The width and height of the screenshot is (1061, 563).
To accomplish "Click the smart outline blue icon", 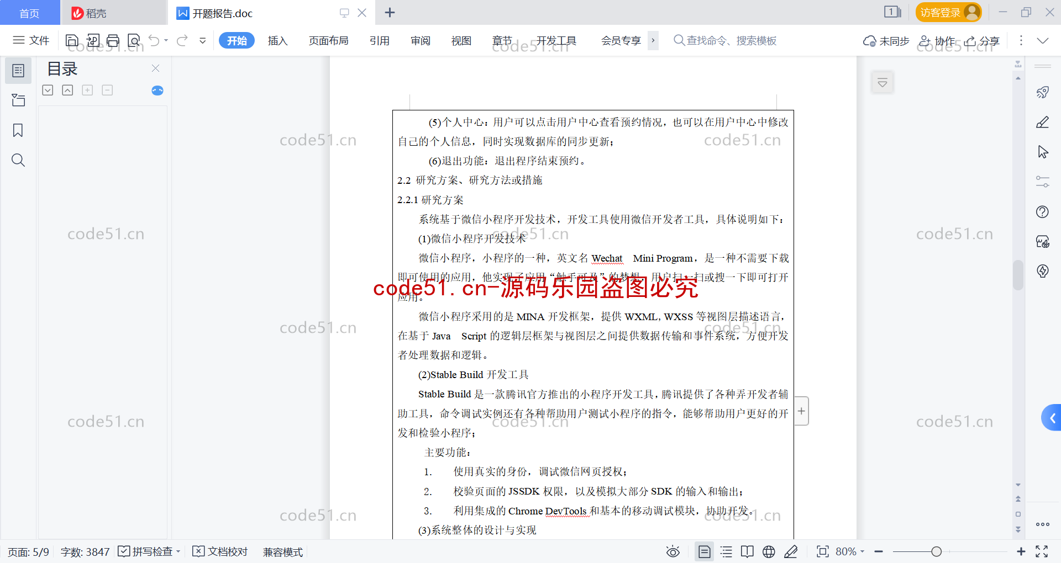I will point(157,91).
